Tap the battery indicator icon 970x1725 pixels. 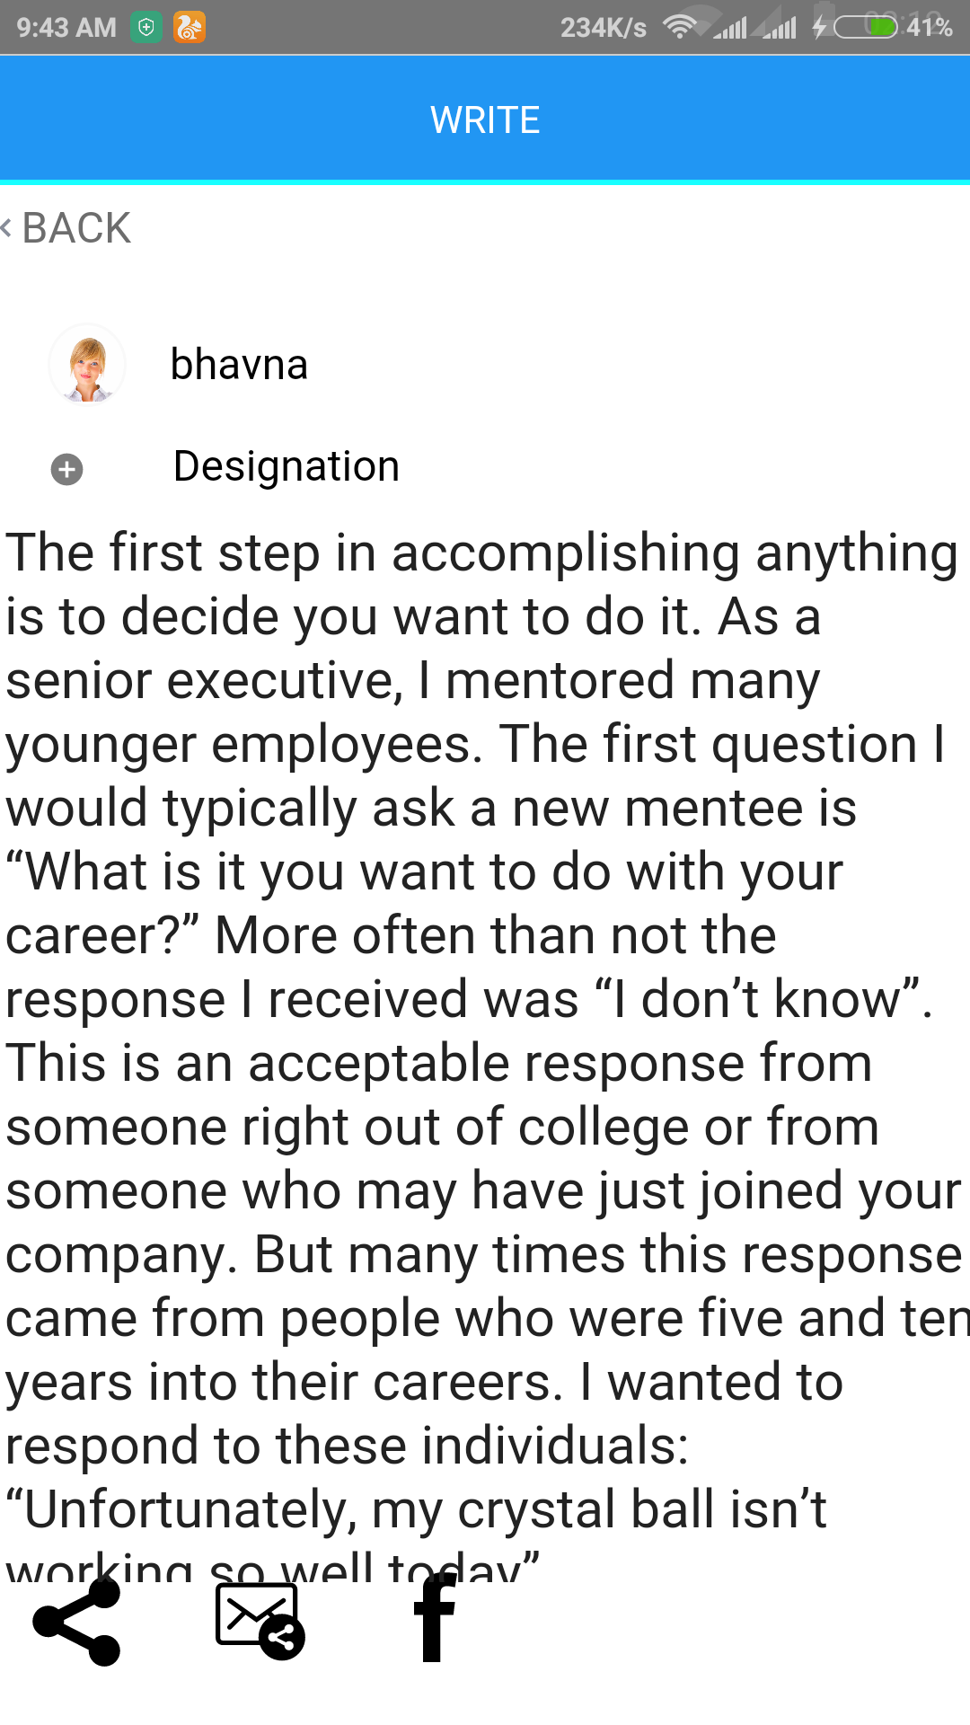tap(865, 28)
